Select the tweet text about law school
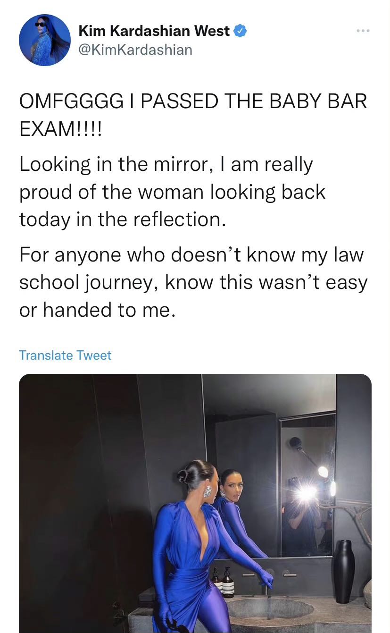Viewport: 390px width, 633px height. pos(189,282)
